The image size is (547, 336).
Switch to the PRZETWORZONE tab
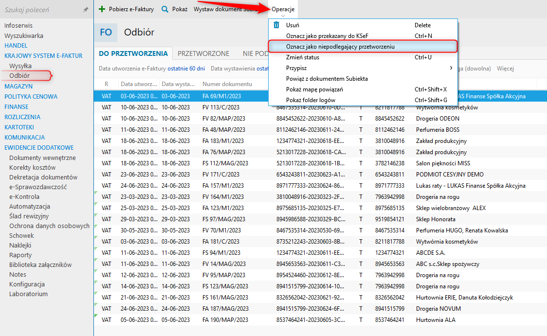click(x=203, y=53)
